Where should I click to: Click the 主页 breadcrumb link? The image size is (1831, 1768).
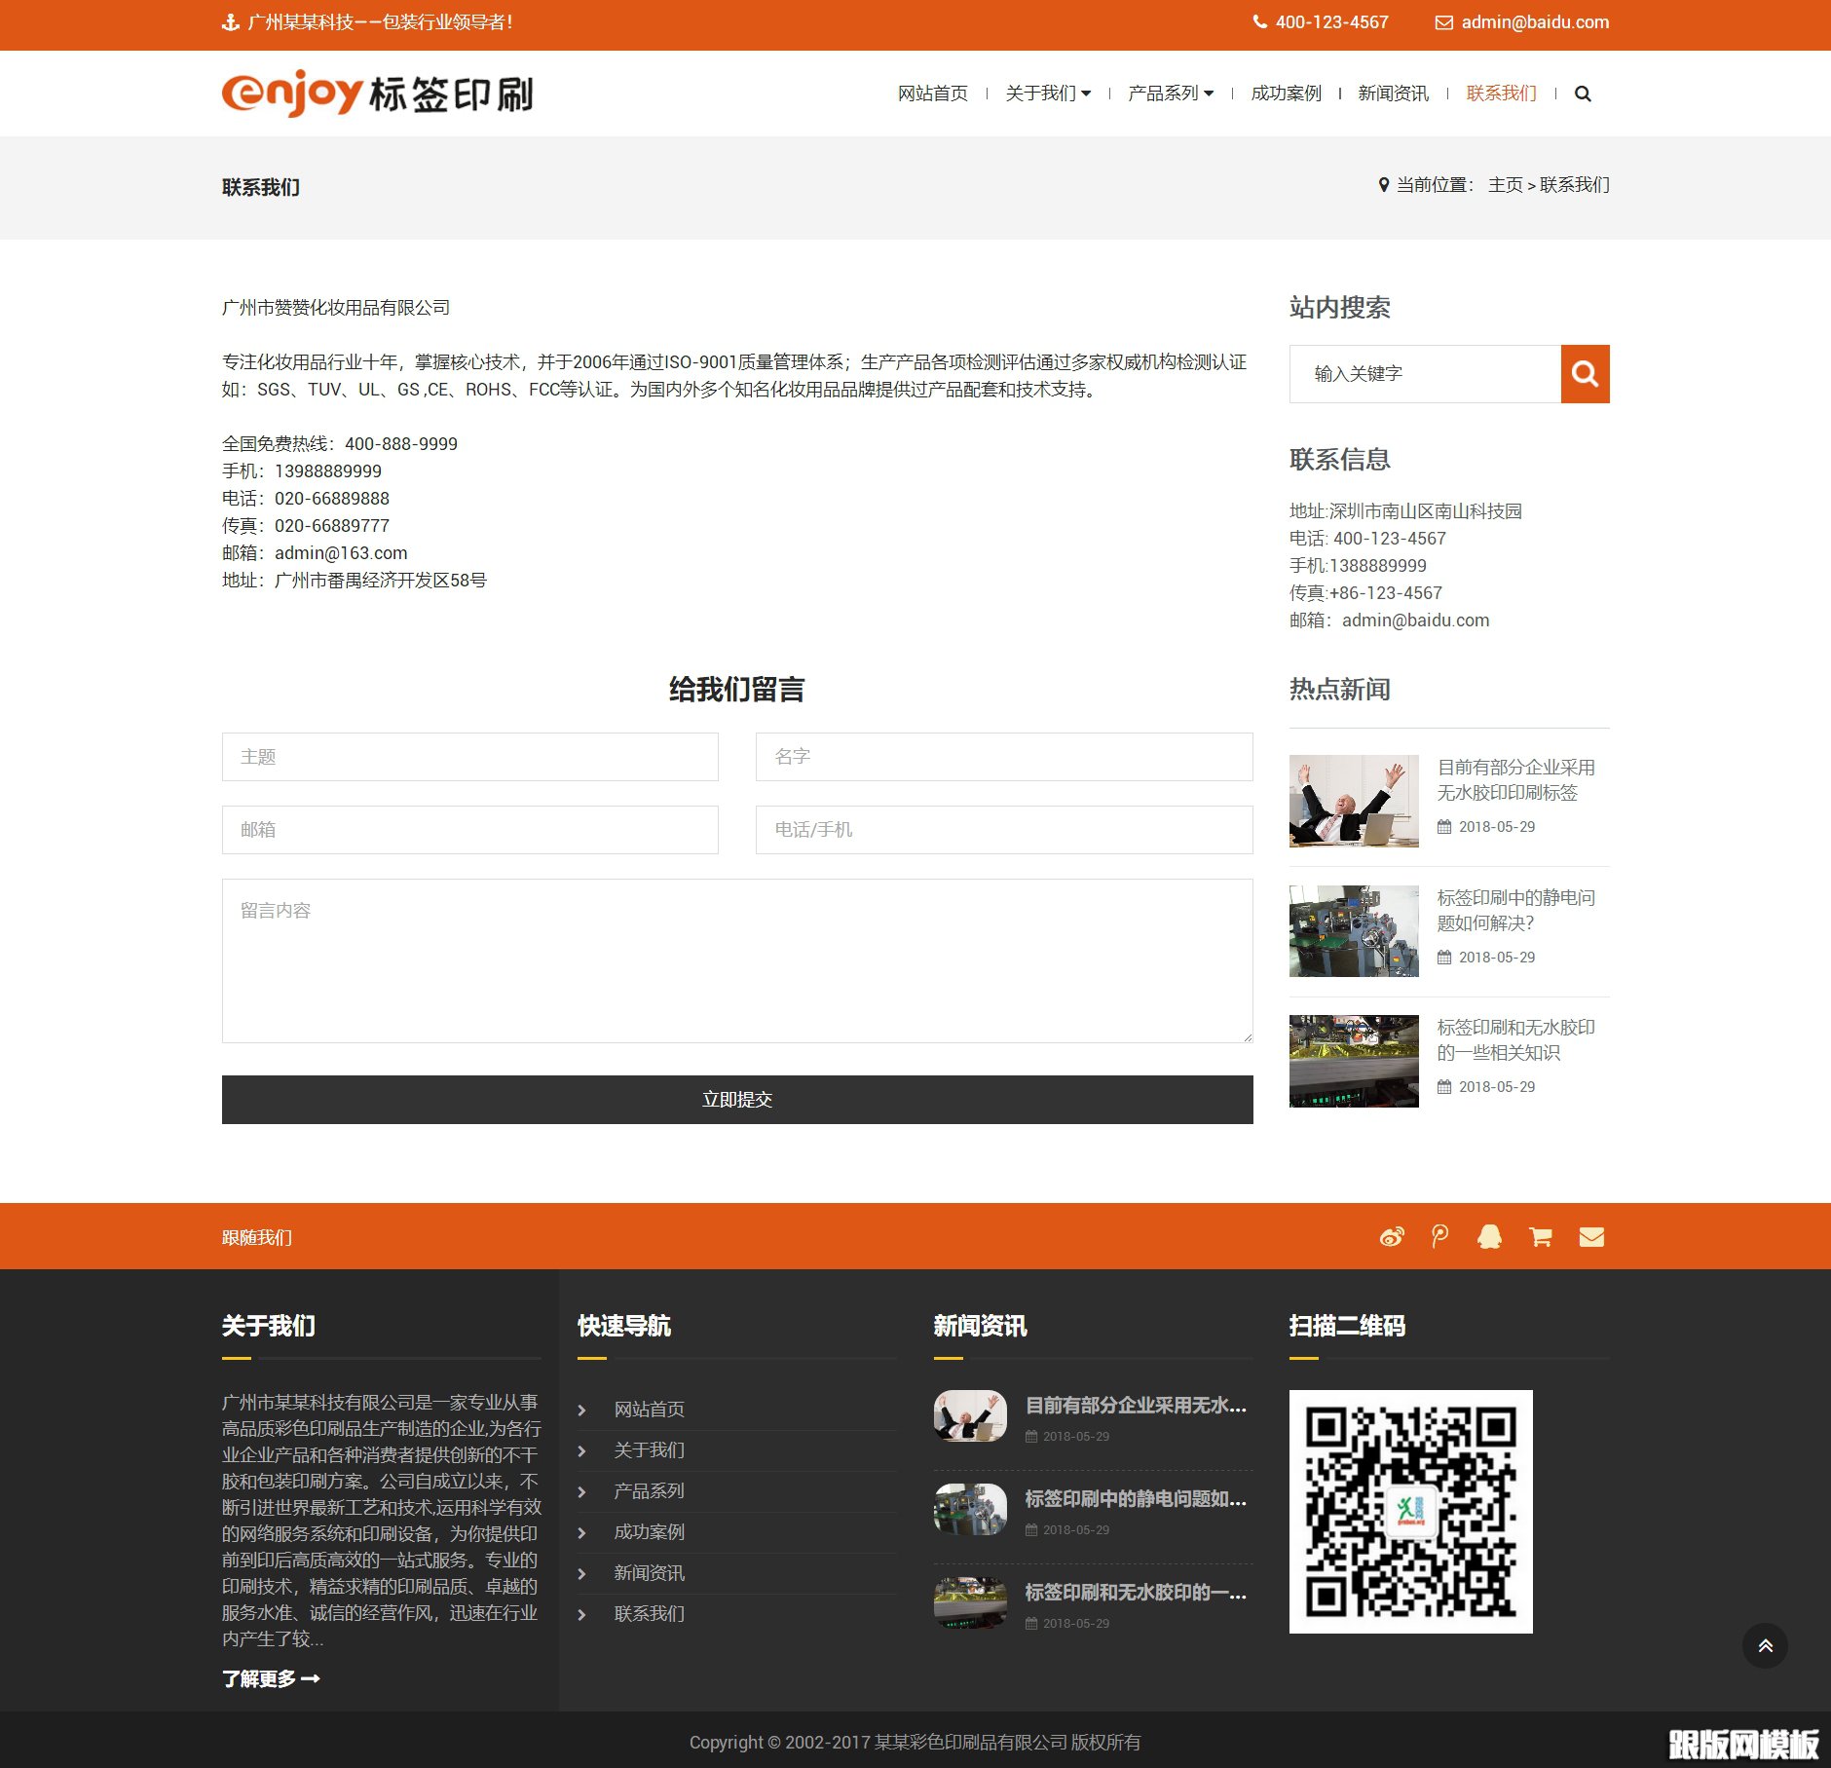tap(1505, 185)
